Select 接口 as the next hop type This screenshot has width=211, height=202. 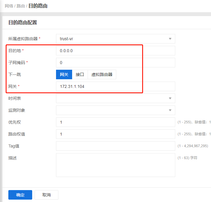tap(80, 74)
